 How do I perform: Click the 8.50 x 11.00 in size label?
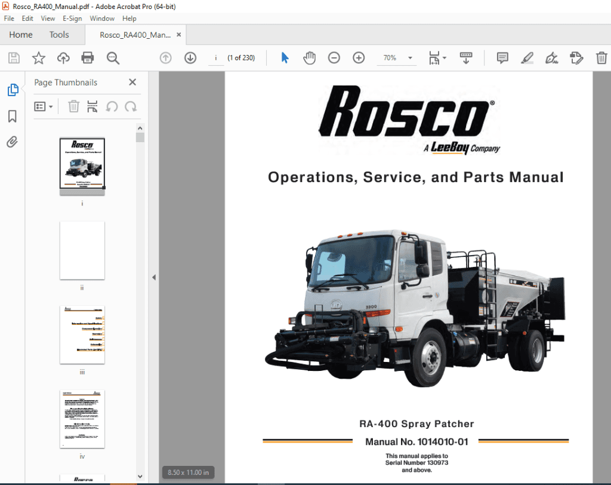pyautogui.click(x=188, y=472)
